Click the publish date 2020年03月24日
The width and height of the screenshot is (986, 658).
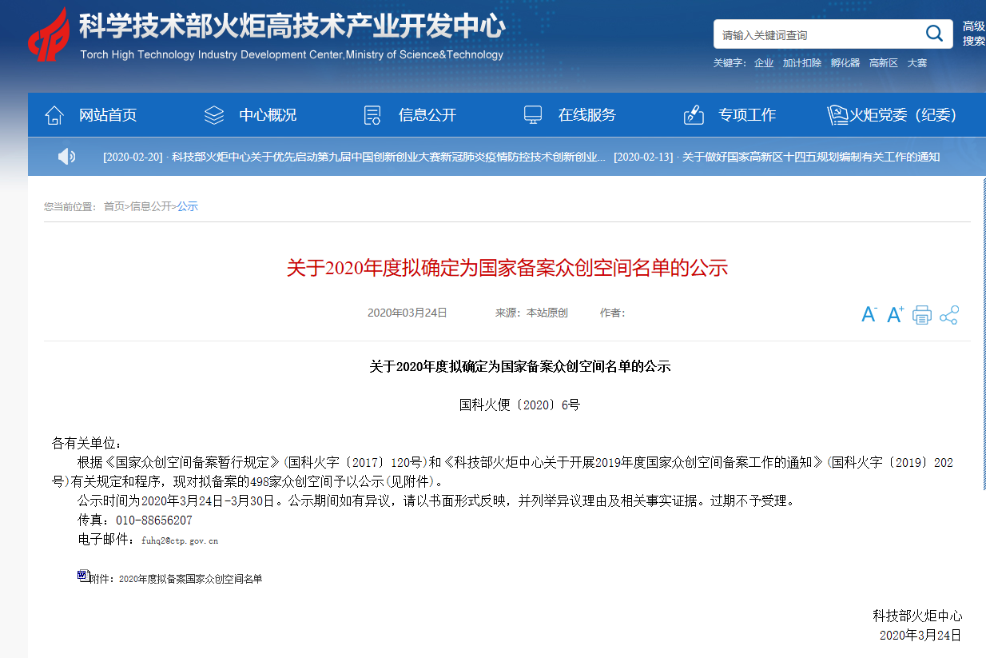pyautogui.click(x=408, y=313)
